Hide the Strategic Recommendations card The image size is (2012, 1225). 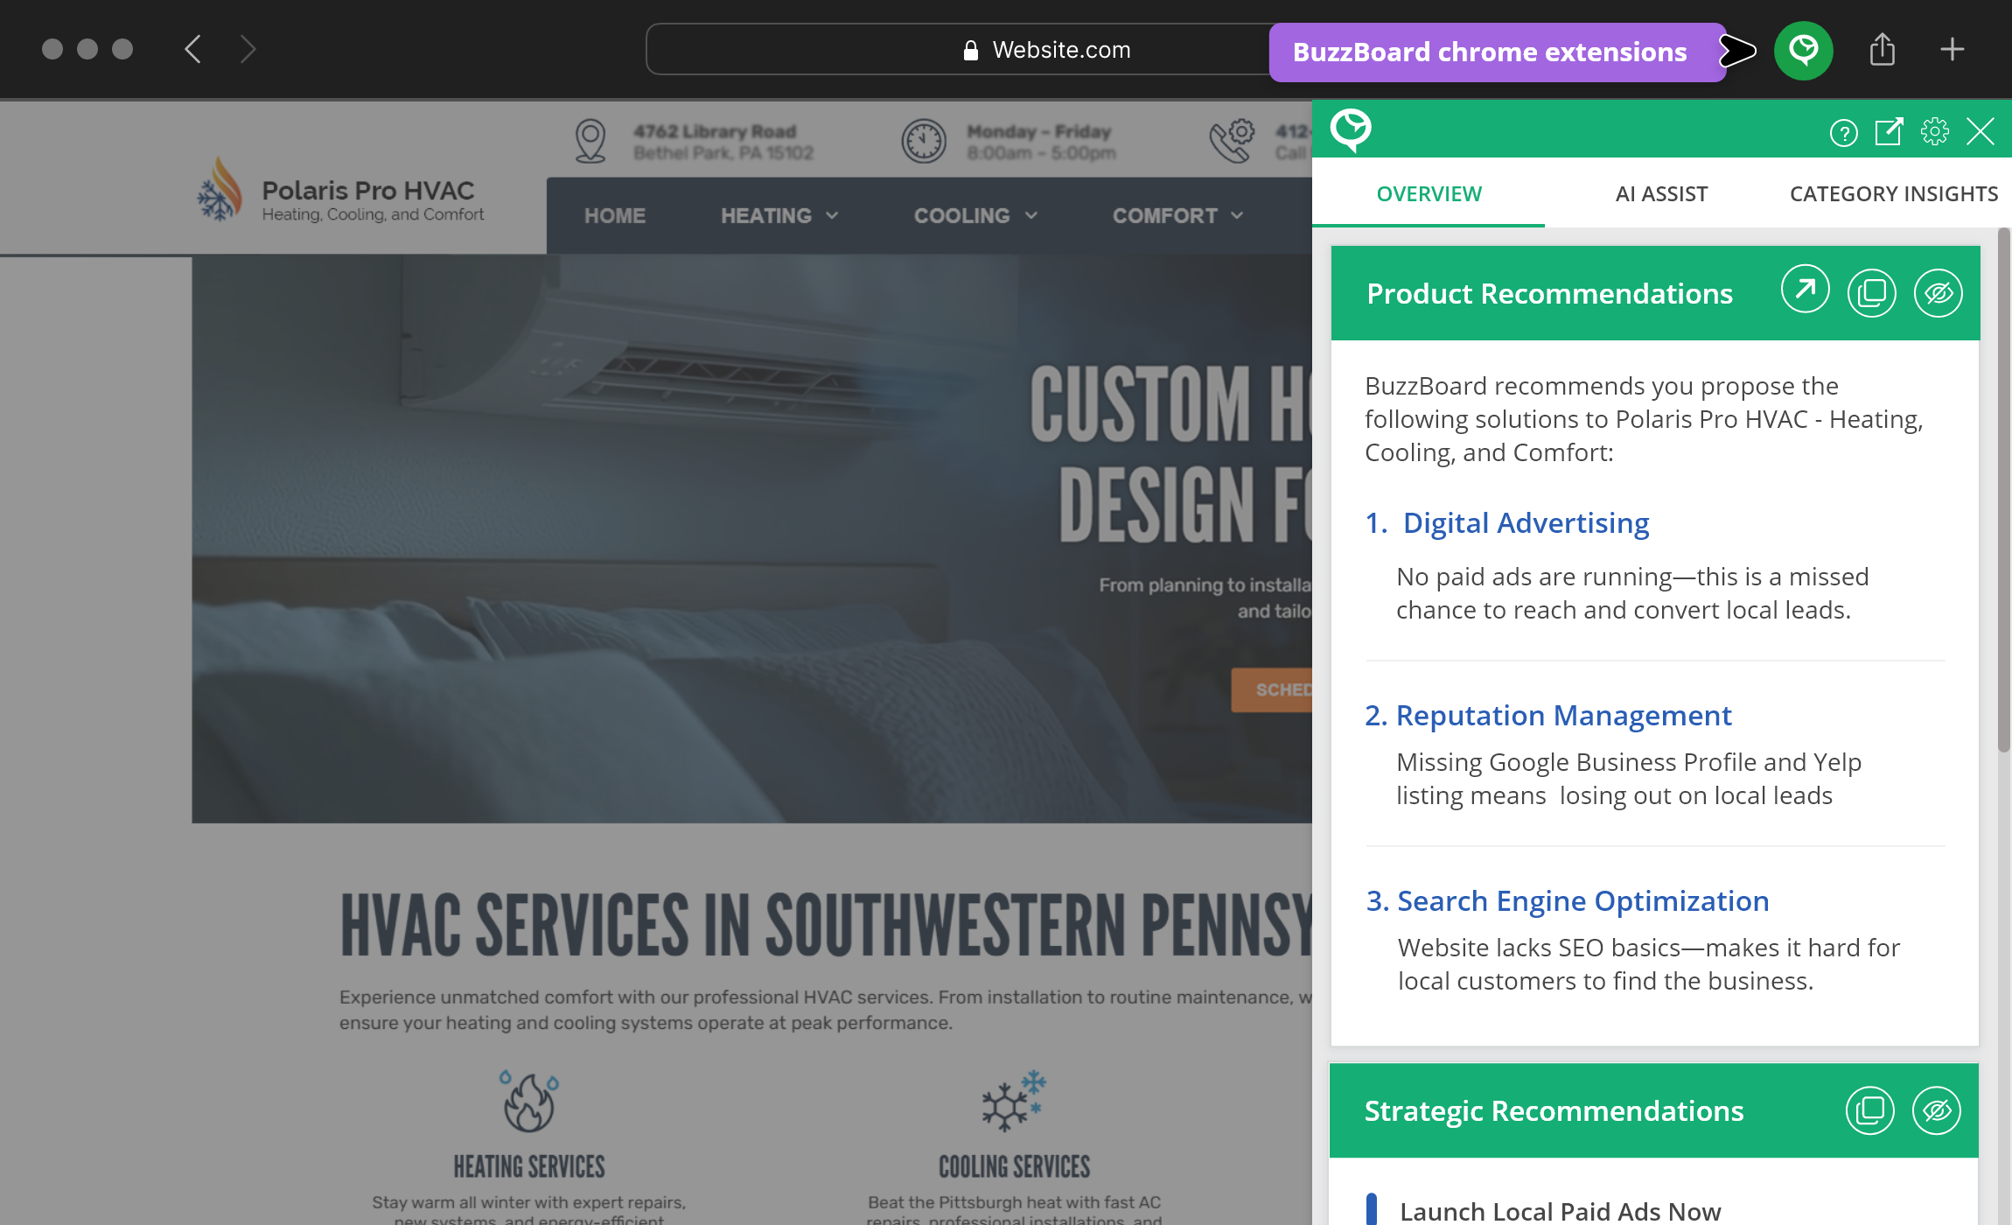coord(1936,1110)
